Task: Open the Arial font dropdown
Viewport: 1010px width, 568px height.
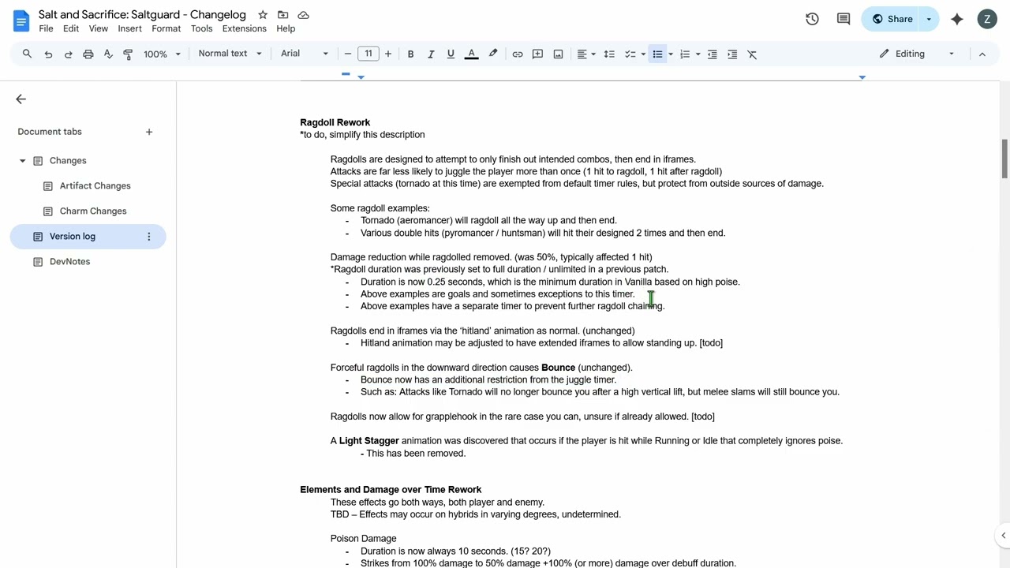Action: 305,54
